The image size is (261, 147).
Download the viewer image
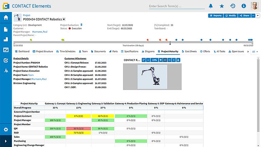point(178,60)
